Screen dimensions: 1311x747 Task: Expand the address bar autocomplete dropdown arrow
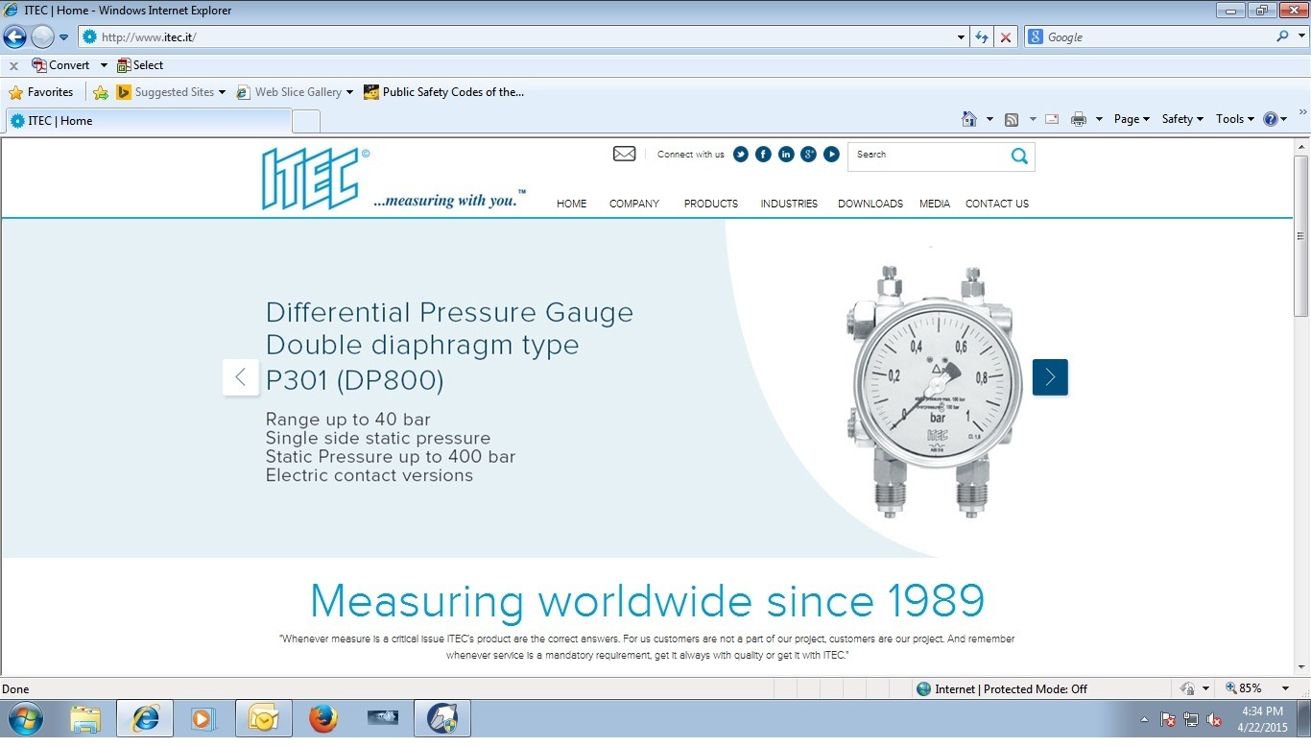point(962,37)
